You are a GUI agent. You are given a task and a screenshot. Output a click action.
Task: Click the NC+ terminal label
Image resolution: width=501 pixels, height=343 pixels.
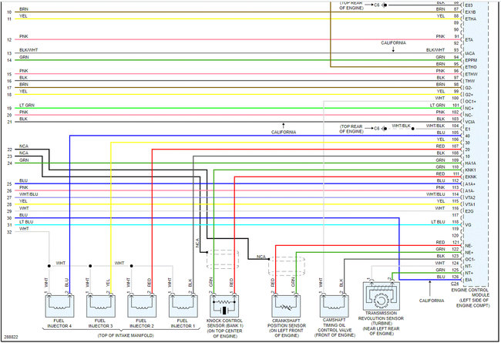[x=469, y=109]
